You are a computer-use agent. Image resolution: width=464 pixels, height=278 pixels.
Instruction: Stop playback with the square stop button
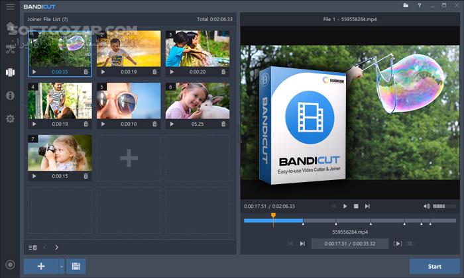coord(356,207)
